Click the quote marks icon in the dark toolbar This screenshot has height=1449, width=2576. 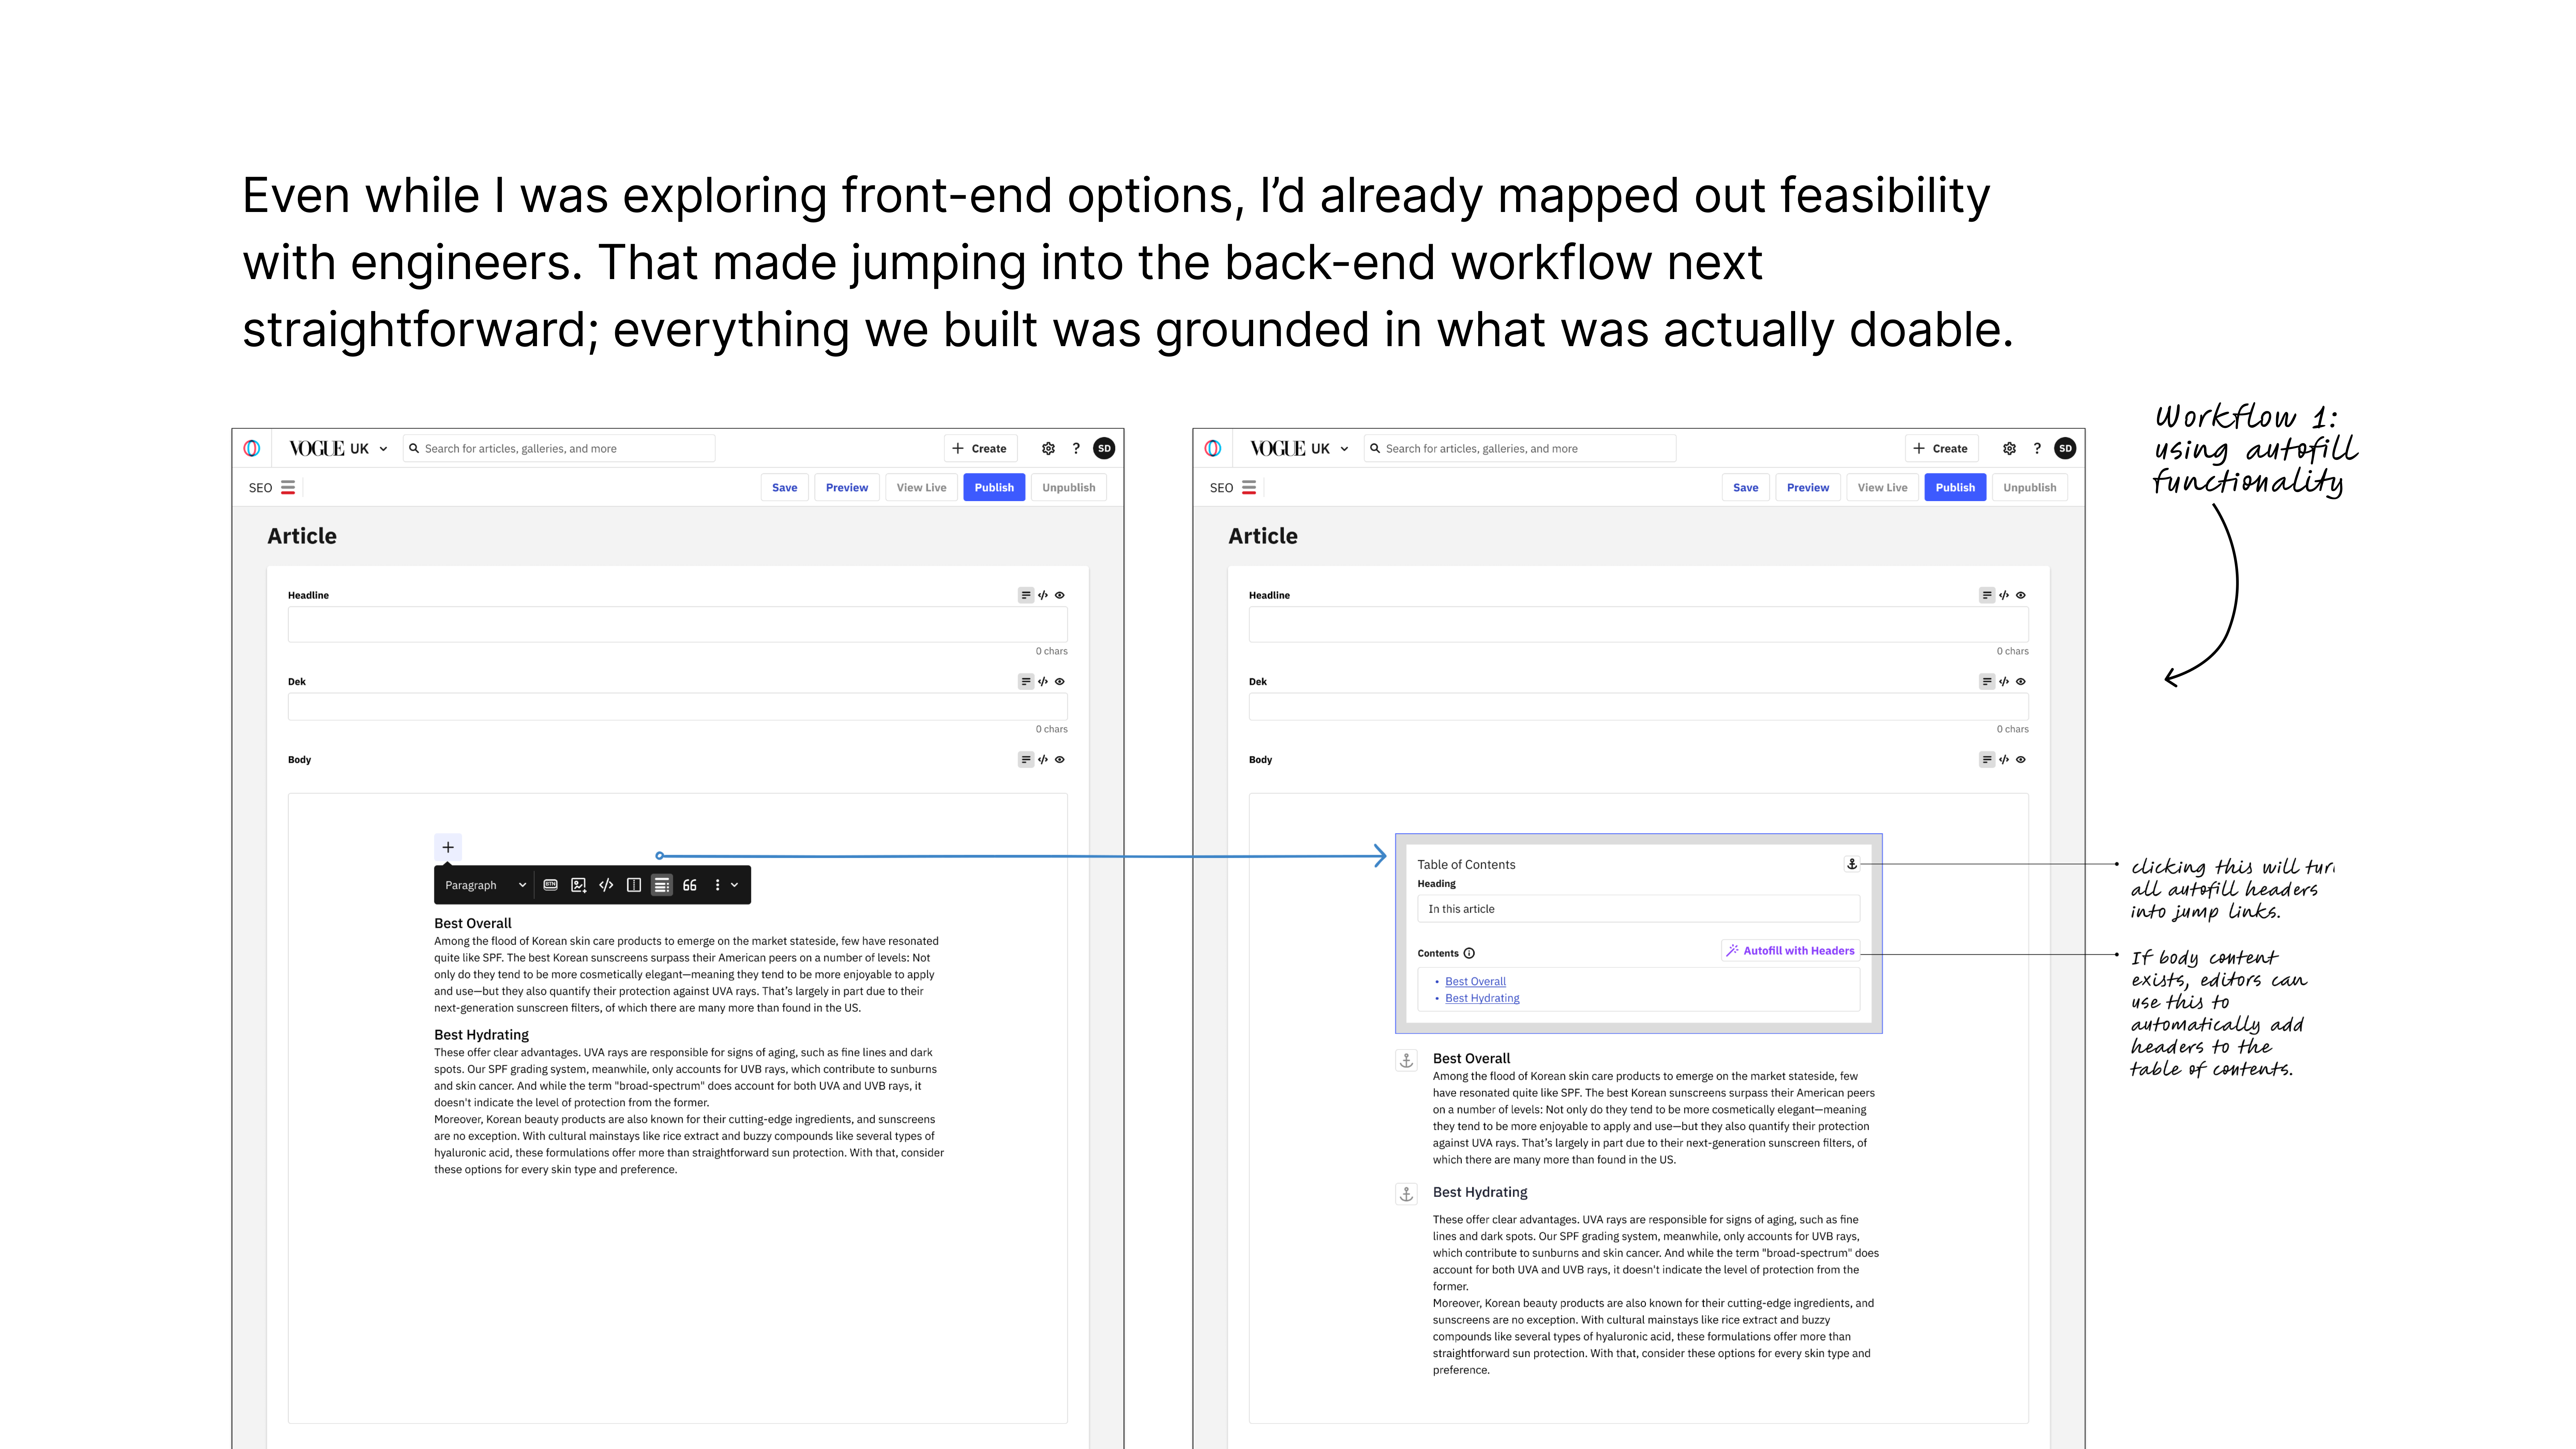690,885
